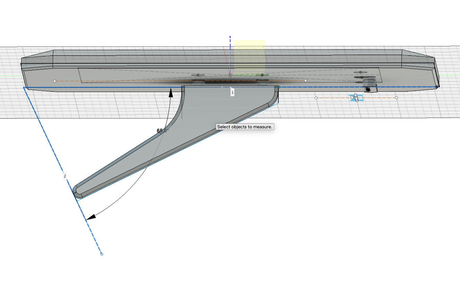Select the left endpoint of the orange construction line
This screenshot has width=460, height=282.
pos(316,97)
